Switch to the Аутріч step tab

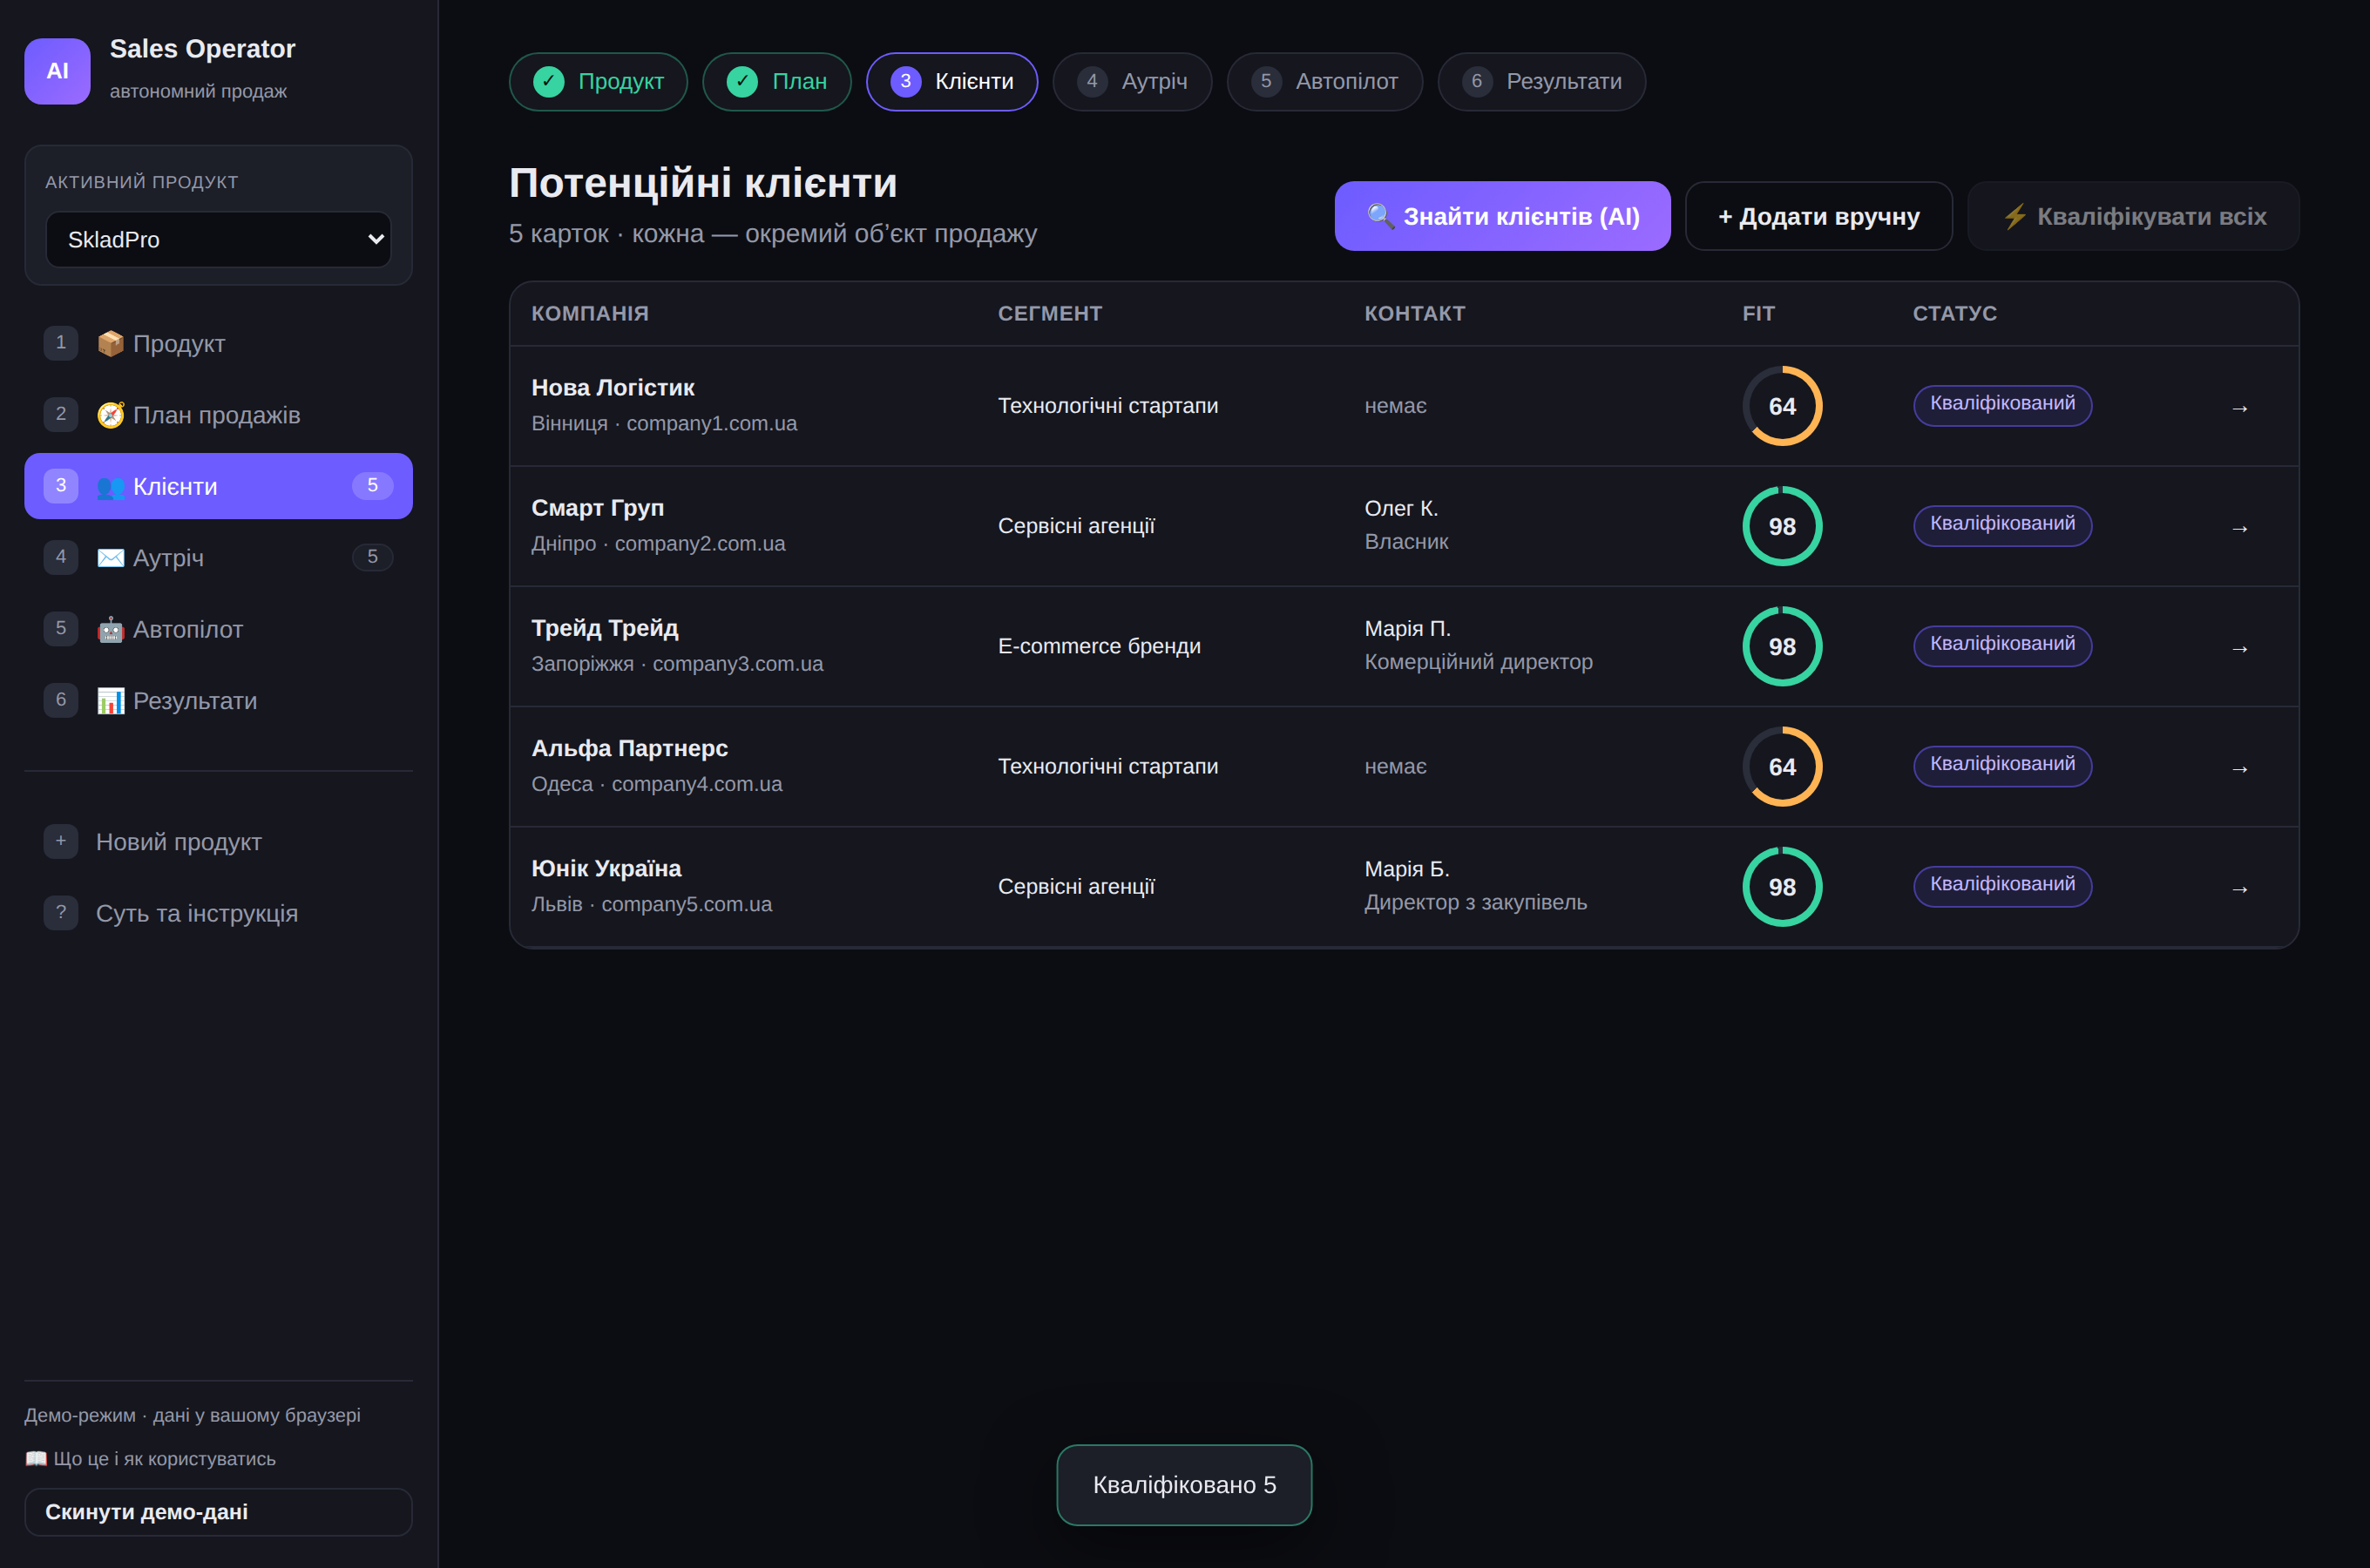(x=1132, y=82)
